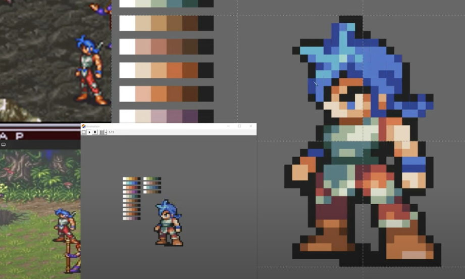Viewport: 465px width, 279px height.
Task: Click the grid icon in Animation toolbar
Action: pos(101,132)
